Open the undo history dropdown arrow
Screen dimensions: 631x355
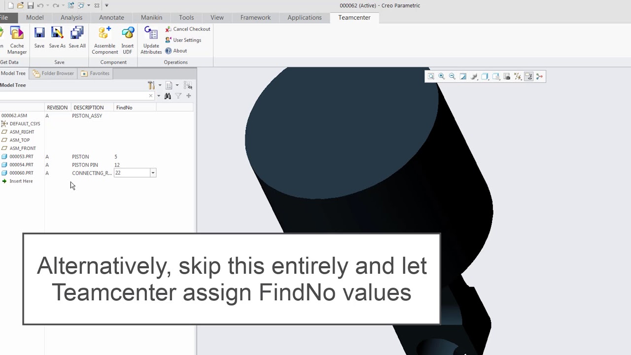48,5
